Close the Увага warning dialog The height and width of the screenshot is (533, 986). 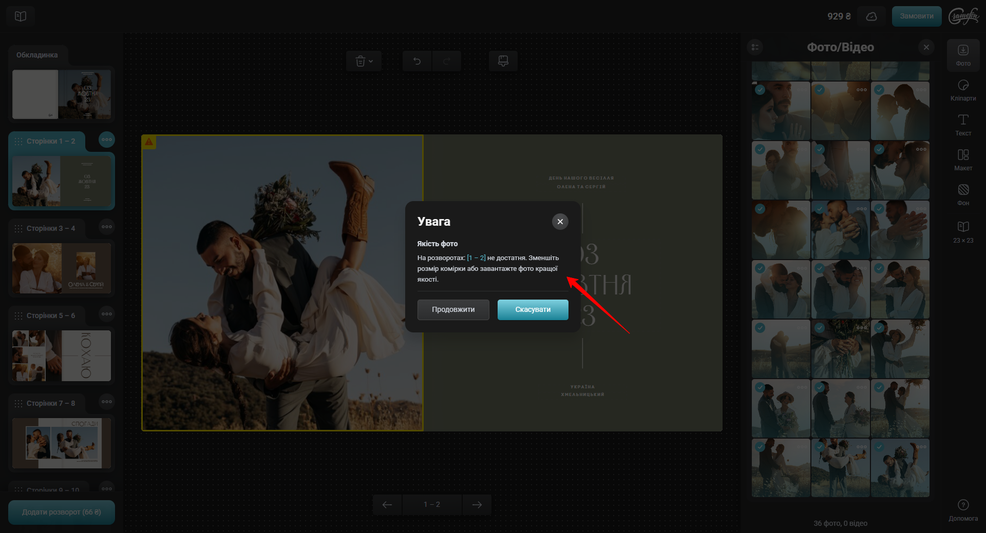pyautogui.click(x=560, y=222)
